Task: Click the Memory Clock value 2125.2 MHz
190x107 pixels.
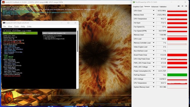Action: coord(161,15)
